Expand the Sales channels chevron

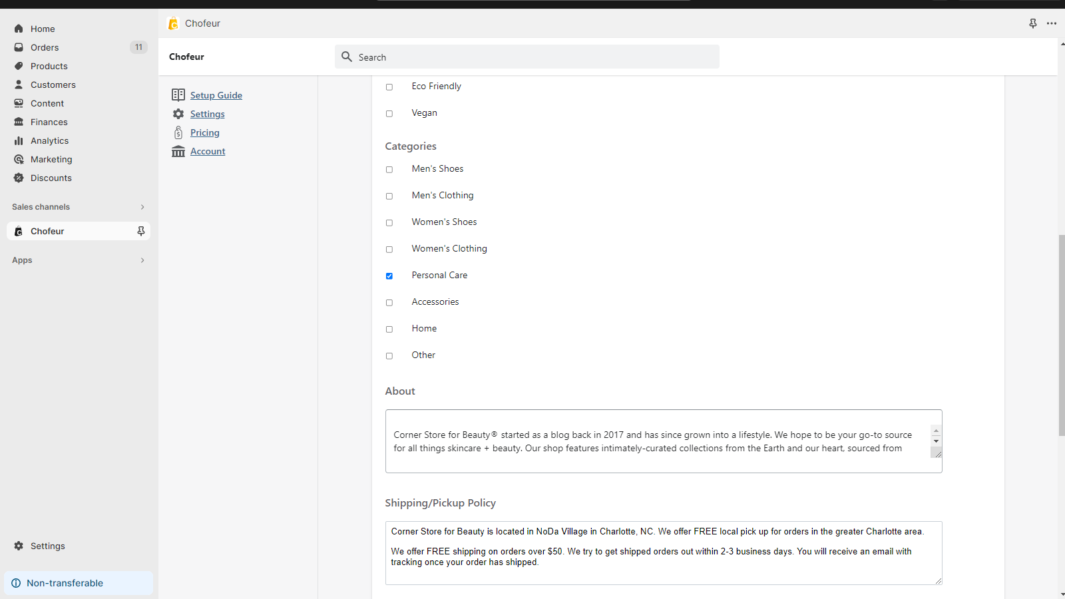click(142, 207)
